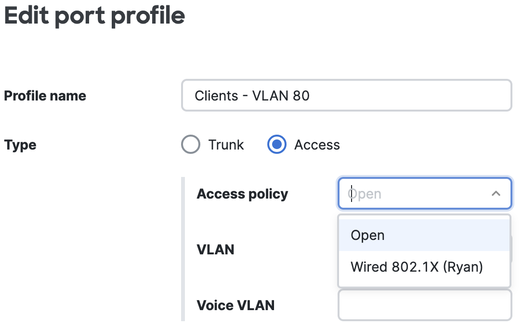This screenshot has width=523, height=326.
Task: Click the Voice VLAN label
Action: click(x=235, y=305)
